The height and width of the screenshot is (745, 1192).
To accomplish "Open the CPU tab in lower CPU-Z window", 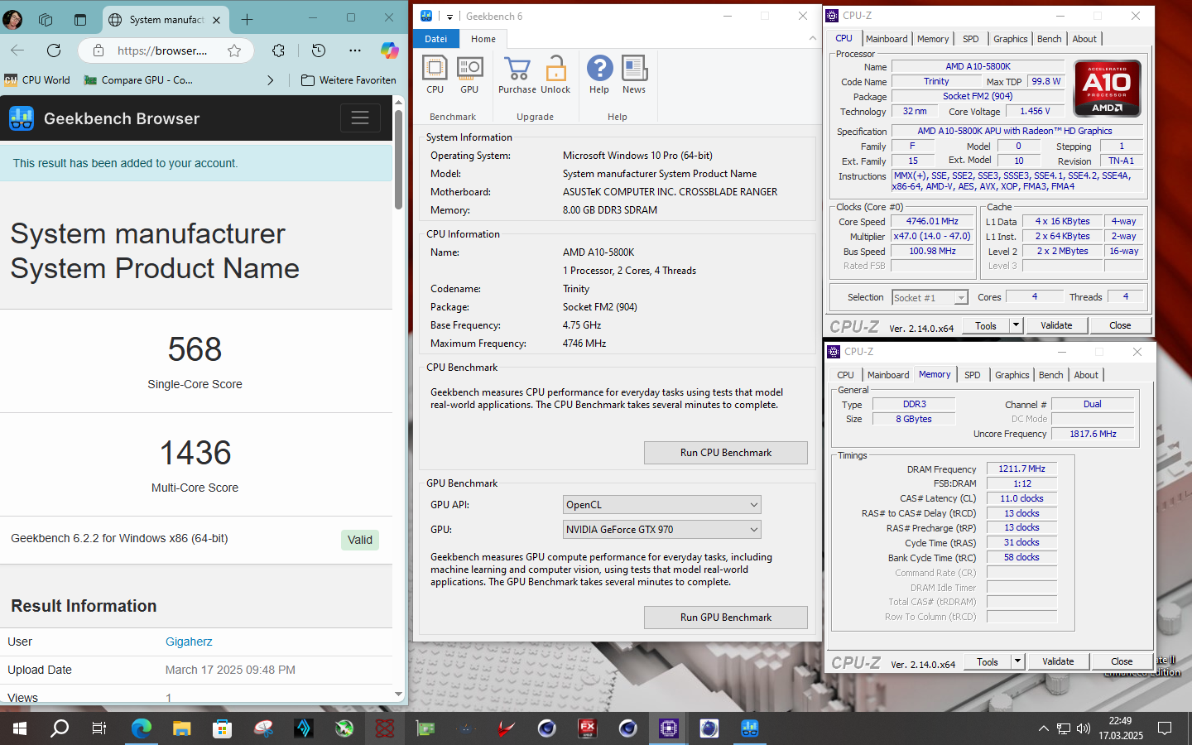I will click(845, 375).
